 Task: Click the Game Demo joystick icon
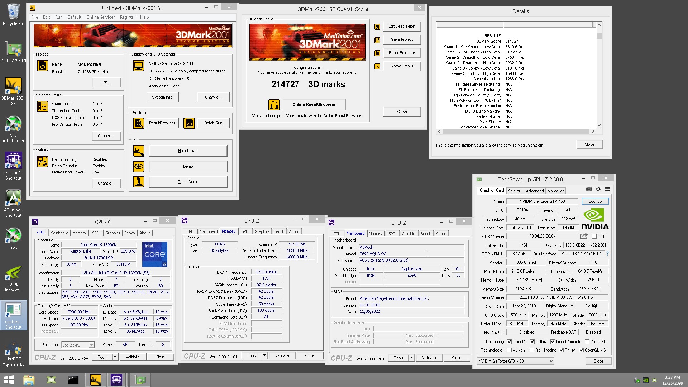point(139,182)
